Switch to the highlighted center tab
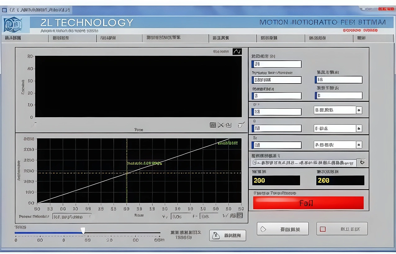The width and height of the screenshot is (396, 254). point(175,38)
